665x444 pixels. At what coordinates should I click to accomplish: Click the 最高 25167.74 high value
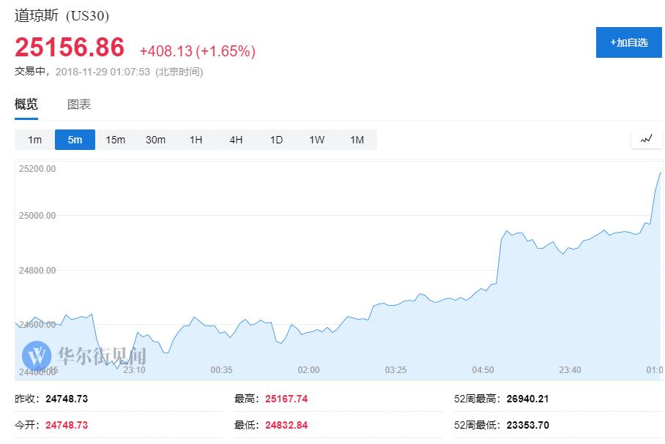pyautogui.click(x=285, y=399)
